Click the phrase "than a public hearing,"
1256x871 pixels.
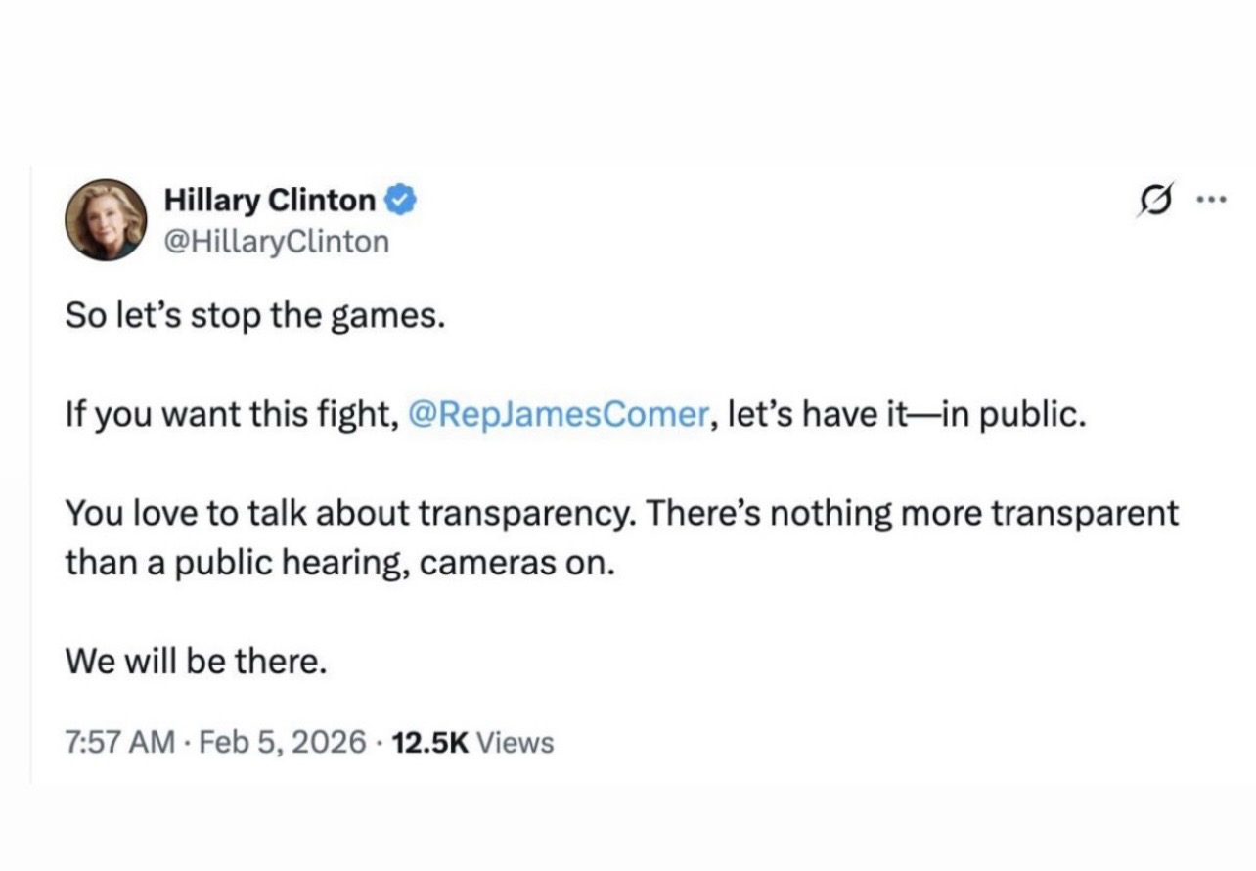(237, 563)
